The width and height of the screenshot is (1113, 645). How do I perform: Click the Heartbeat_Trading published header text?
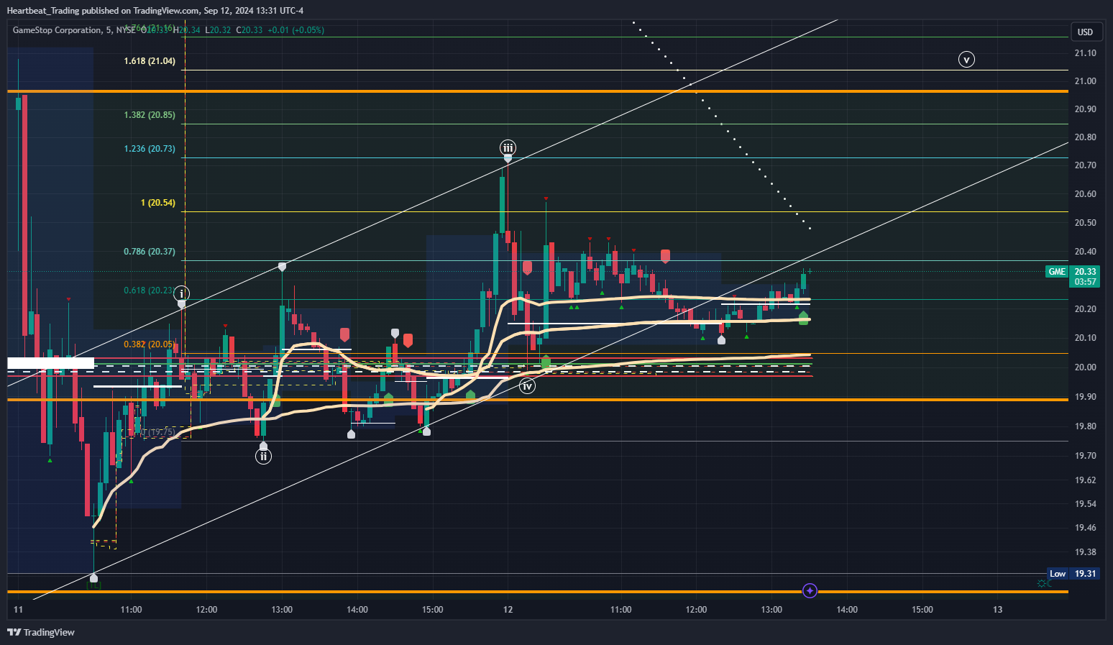pyautogui.click(x=155, y=10)
